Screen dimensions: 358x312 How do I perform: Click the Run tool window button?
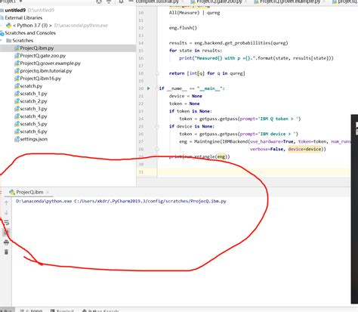[x=7, y=310]
